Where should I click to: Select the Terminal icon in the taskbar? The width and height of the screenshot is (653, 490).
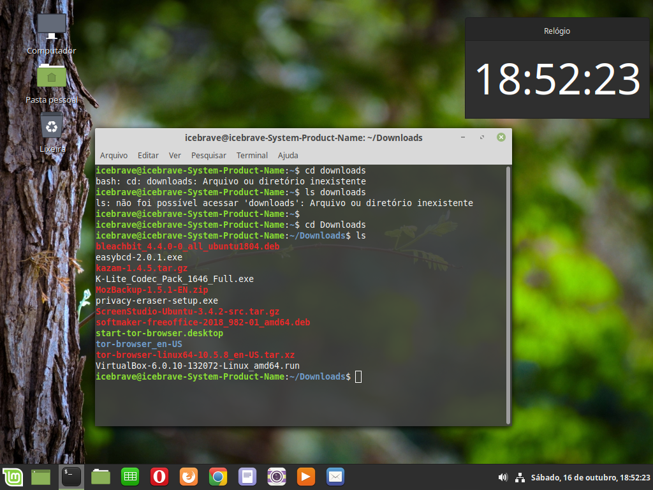point(71,477)
